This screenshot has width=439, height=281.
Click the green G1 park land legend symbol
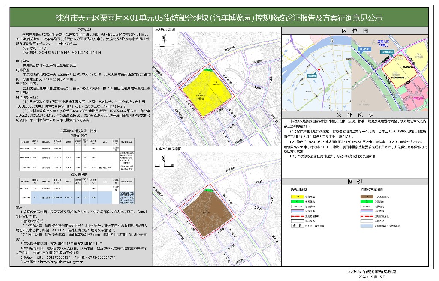(x=297, y=202)
